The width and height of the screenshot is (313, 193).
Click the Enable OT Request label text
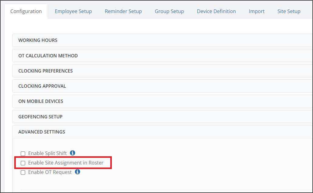click(x=50, y=172)
